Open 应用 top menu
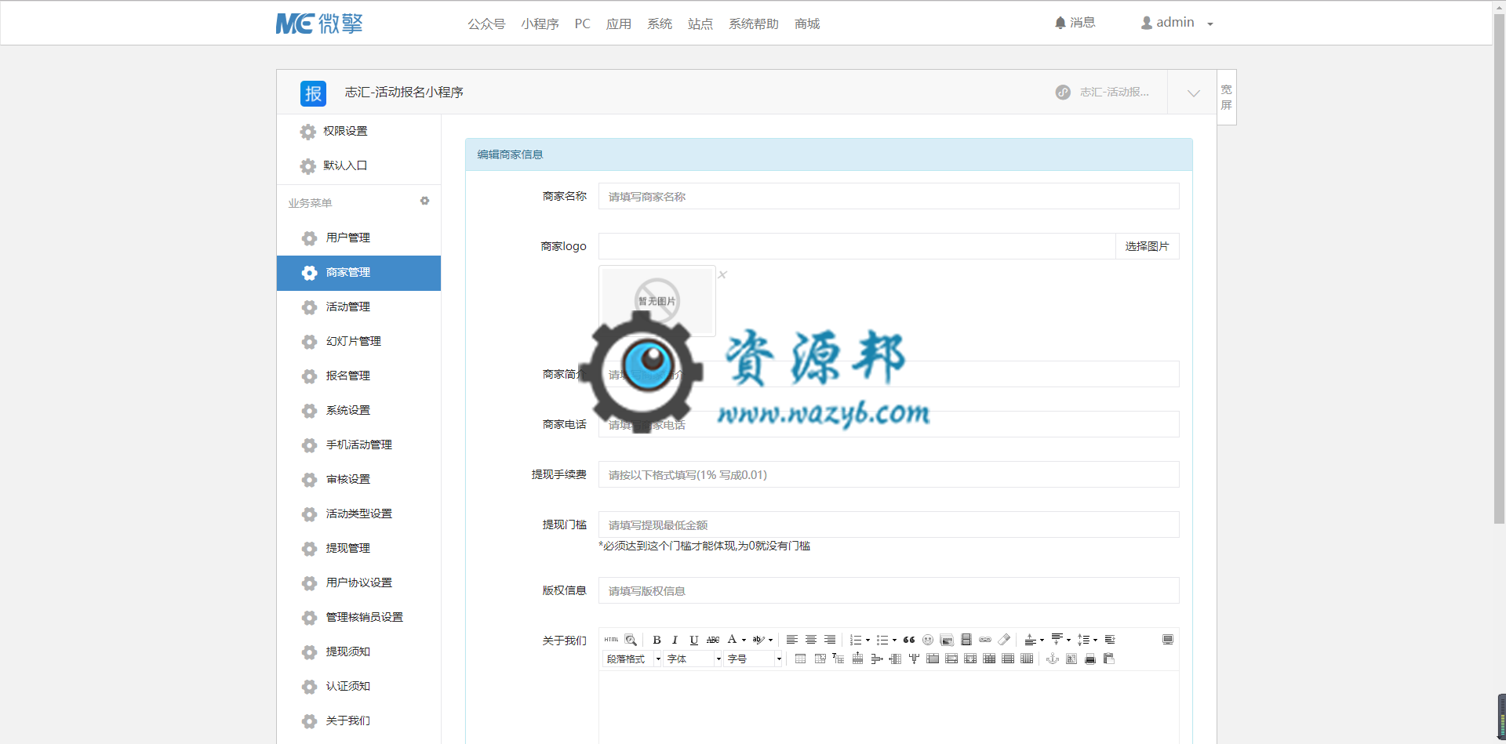 619,24
